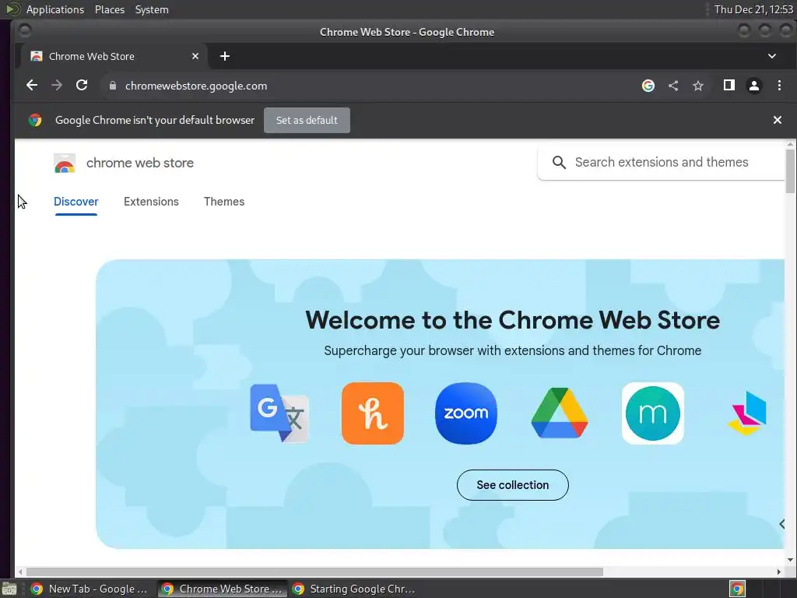Click the horizontal scrollbar thumb
This screenshot has height=598, width=797.
(x=314, y=572)
